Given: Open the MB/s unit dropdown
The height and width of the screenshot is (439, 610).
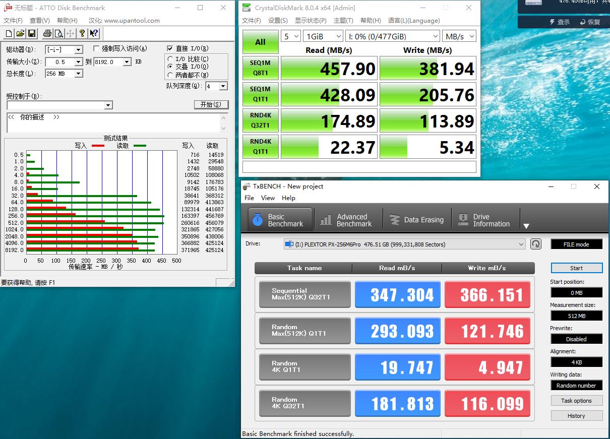Looking at the screenshot, I should [x=459, y=36].
